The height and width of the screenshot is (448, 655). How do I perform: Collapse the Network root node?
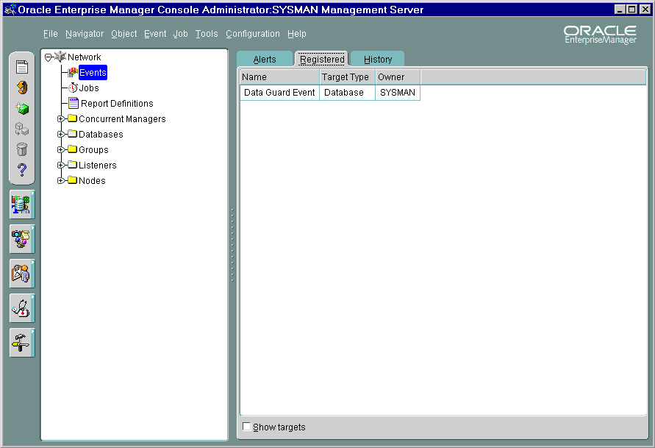49,57
